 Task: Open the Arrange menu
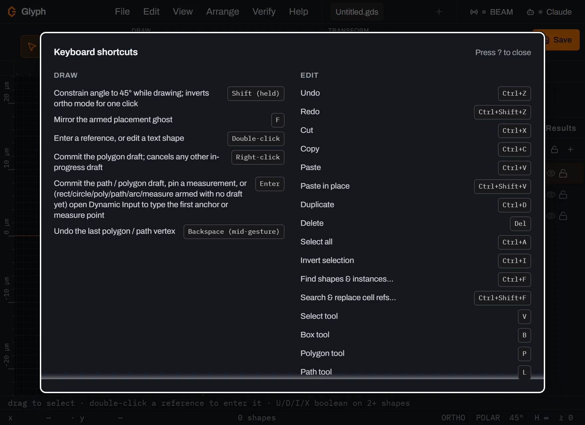click(222, 12)
